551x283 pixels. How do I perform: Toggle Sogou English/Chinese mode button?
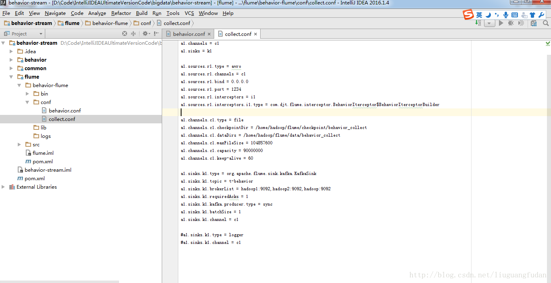[x=479, y=15]
